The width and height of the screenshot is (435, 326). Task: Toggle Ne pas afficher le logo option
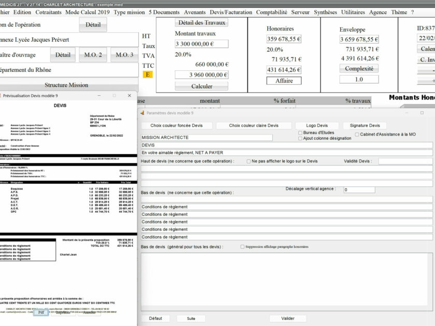tap(249, 161)
